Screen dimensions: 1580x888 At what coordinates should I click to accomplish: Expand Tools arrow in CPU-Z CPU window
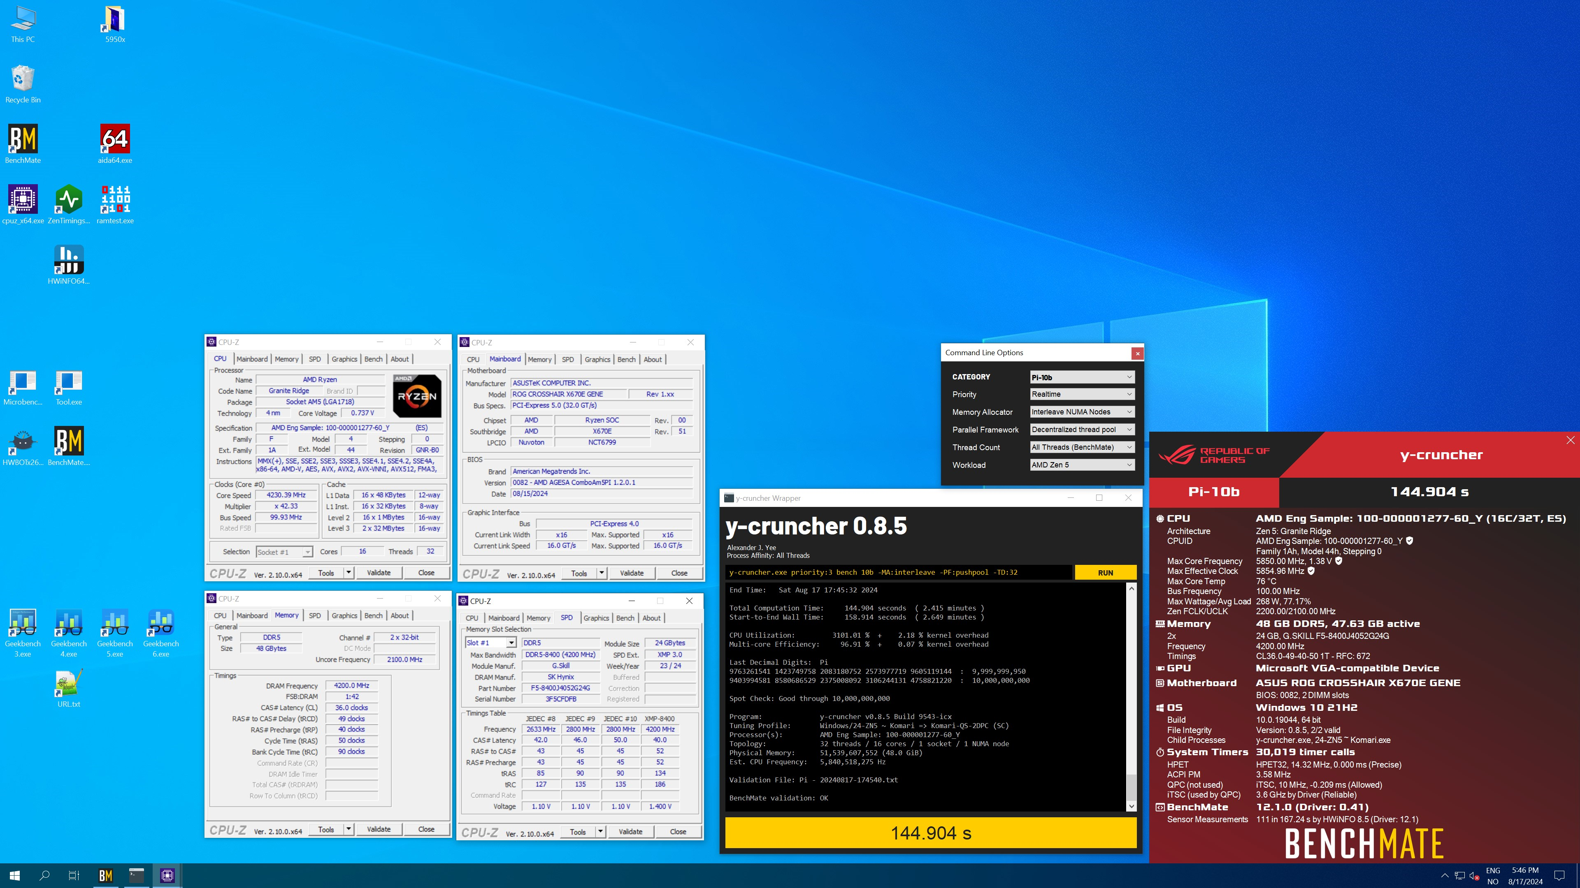coord(349,572)
